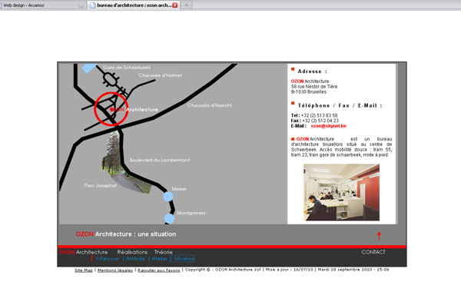
Task: Select the Attitude submenu item
Action: point(135,259)
